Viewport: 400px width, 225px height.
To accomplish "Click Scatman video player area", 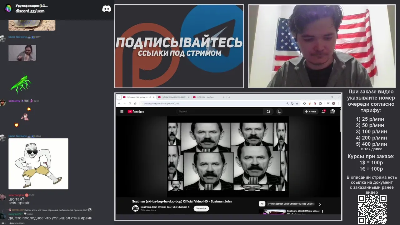I will click(228, 157).
